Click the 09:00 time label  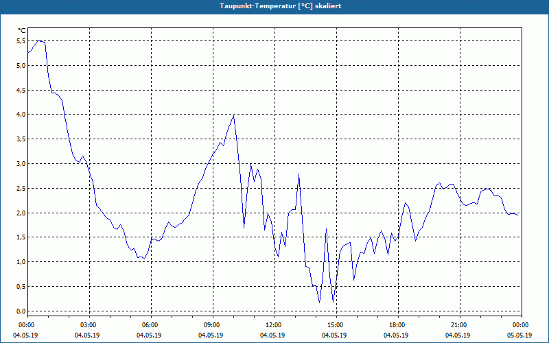(213, 325)
